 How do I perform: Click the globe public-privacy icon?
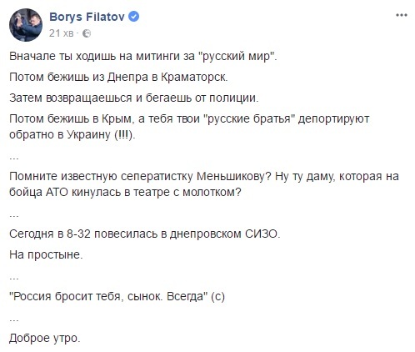(87, 33)
